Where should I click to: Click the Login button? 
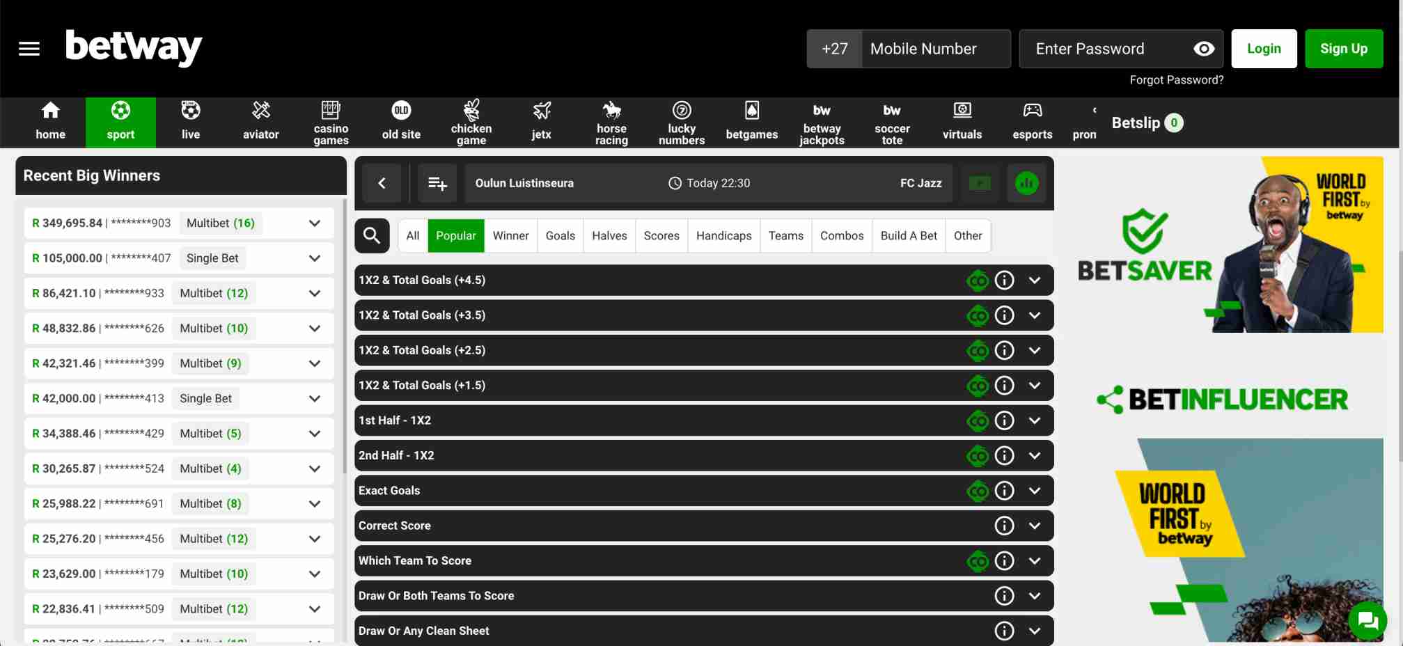(x=1264, y=49)
